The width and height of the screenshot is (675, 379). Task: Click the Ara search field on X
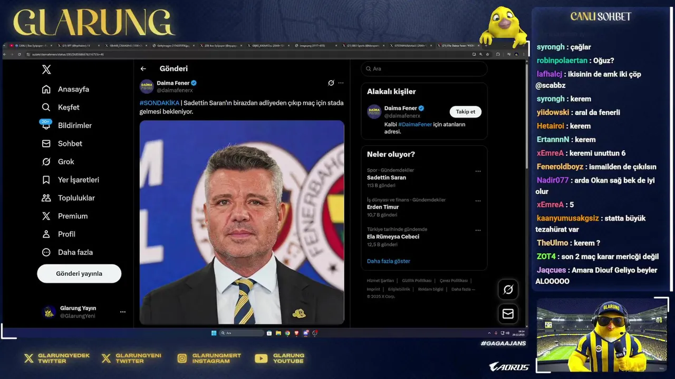click(x=424, y=68)
